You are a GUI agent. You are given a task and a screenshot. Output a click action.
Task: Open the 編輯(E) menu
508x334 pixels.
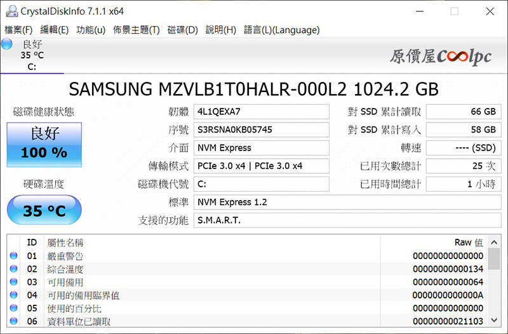tap(55, 30)
